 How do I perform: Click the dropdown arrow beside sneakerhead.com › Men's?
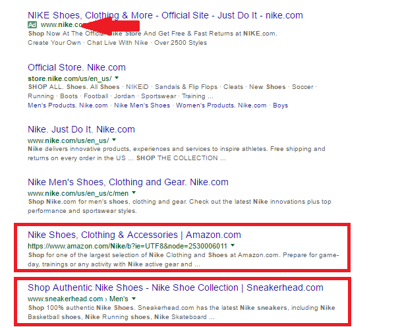134,299
